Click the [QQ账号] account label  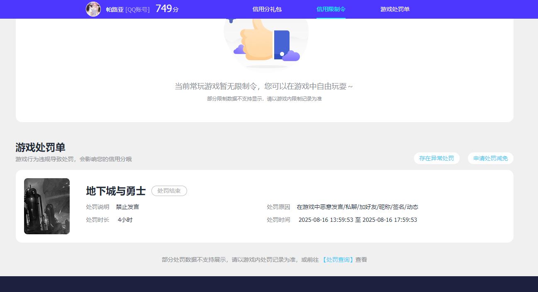(x=137, y=10)
